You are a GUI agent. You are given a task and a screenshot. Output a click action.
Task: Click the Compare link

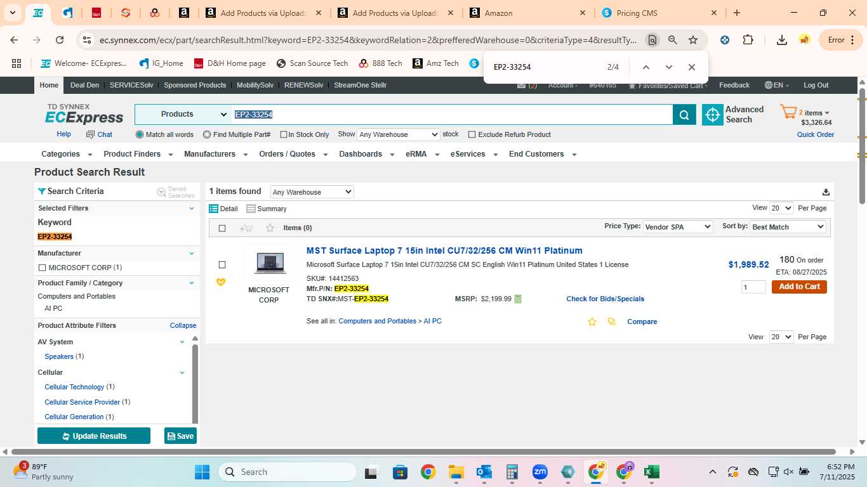(642, 321)
